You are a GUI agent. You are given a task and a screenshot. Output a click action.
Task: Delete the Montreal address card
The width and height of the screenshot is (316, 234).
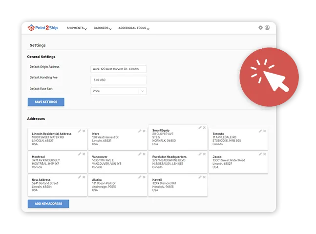pos(84,154)
